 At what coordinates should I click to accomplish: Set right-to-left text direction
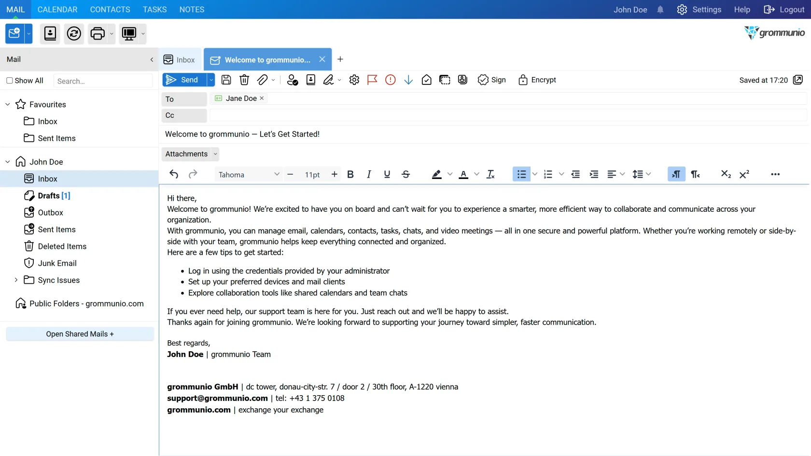[x=695, y=174]
